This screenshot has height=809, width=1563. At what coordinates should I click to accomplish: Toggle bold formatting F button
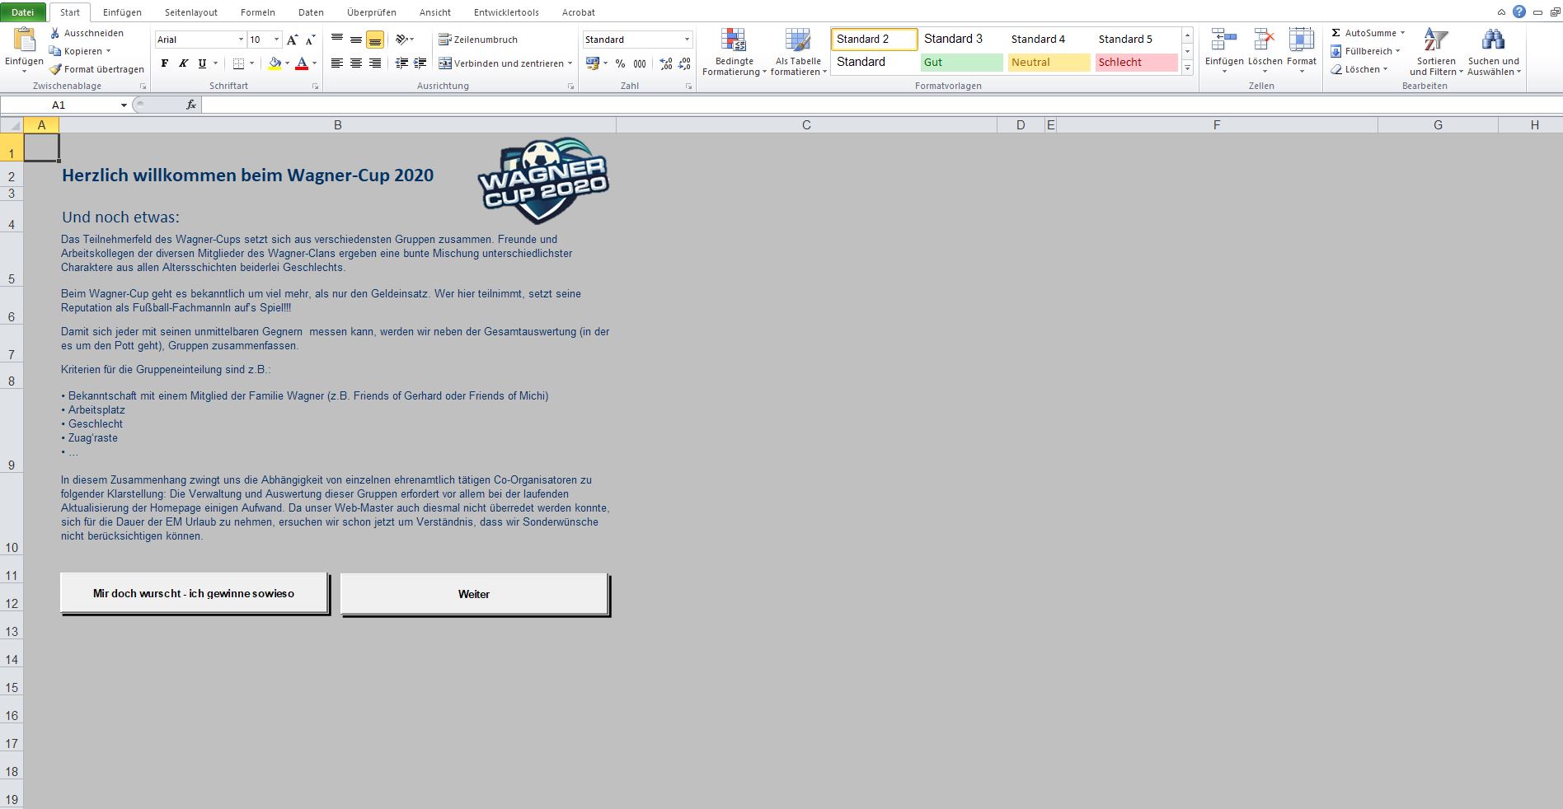(x=165, y=63)
